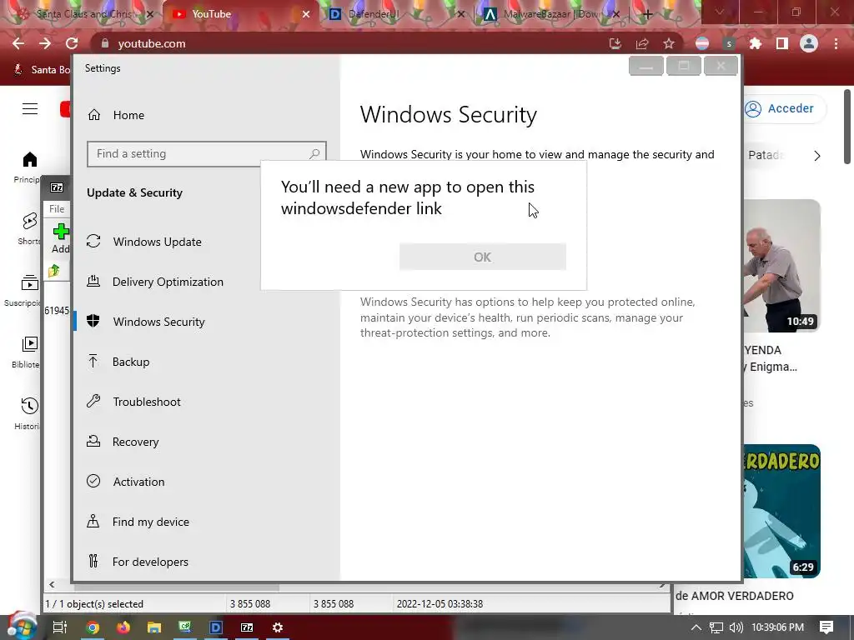Open For developers settings page
The image size is (854, 640).
150,562
